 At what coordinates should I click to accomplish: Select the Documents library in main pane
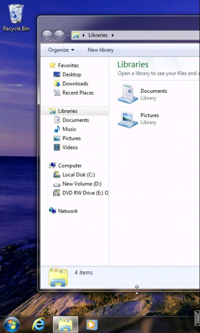coord(142,94)
